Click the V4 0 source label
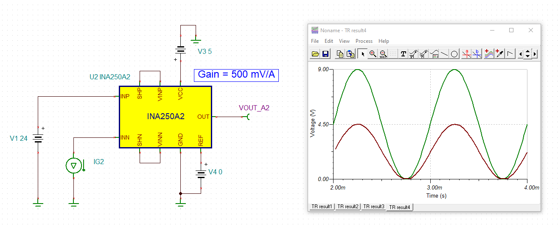558x229 pixels. click(215, 172)
